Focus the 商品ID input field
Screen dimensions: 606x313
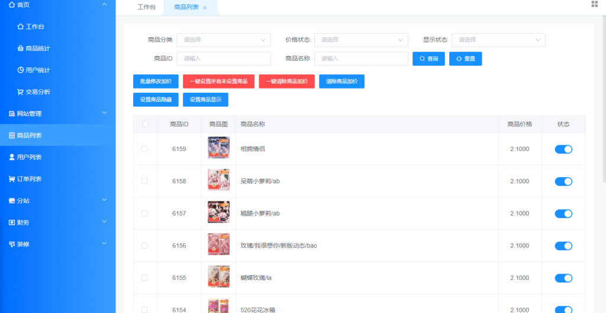[x=224, y=58]
